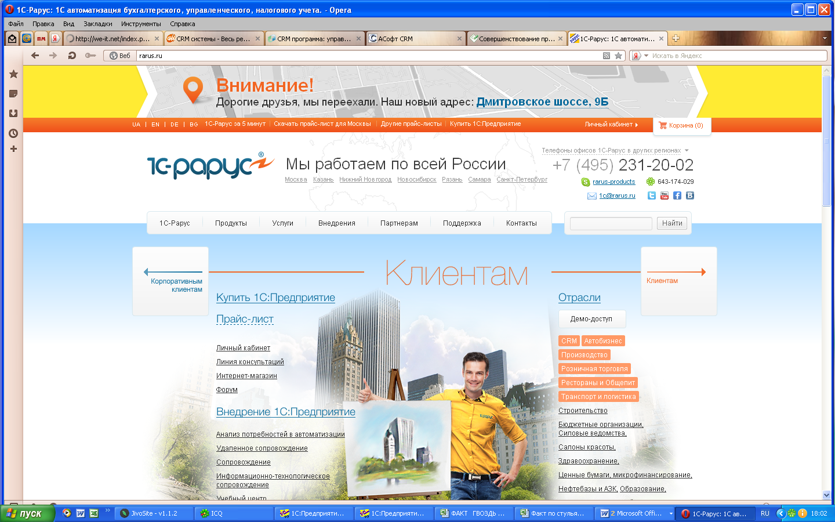Open the Downloads panel in sidebar
This screenshot has height=522, width=835.
point(13,114)
